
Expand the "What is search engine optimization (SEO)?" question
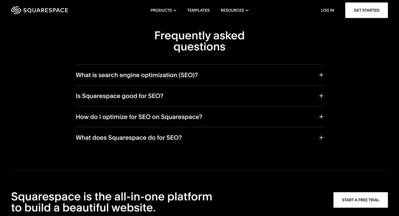pyautogui.click(x=137, y=75)
